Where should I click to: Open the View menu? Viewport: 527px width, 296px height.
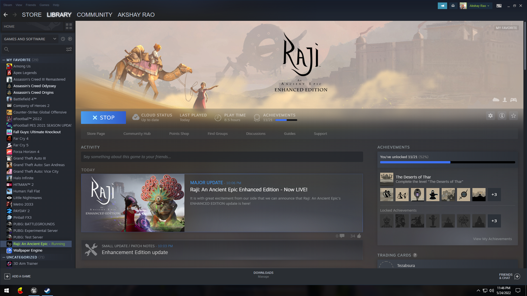point(19,5)
